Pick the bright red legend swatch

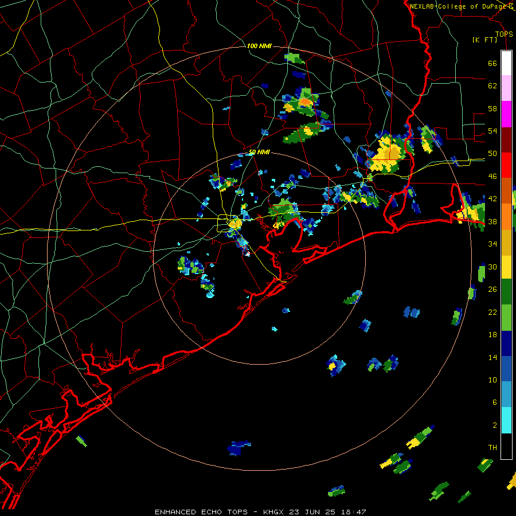coord(506,165)
